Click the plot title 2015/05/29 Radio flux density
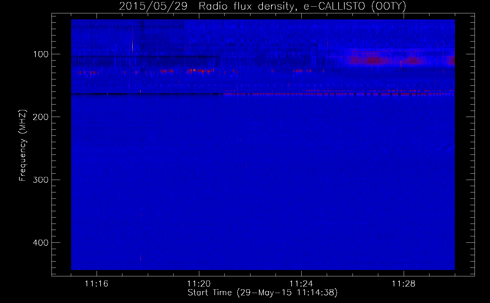 click(x=262, y=6)
